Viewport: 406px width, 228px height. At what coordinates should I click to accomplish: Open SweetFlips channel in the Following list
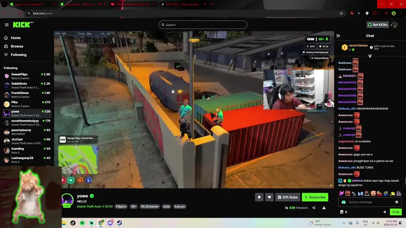click(27, 76)
